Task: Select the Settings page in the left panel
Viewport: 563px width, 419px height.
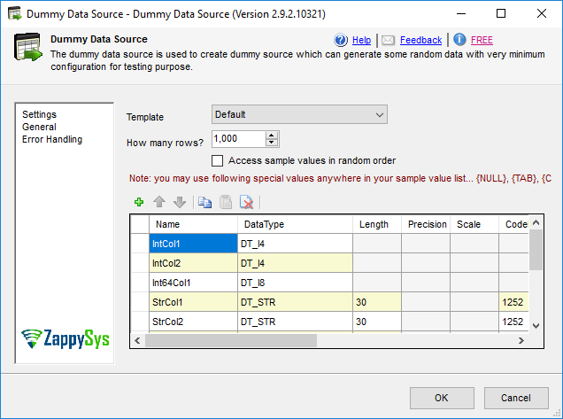Action: (x=39, y=114)
